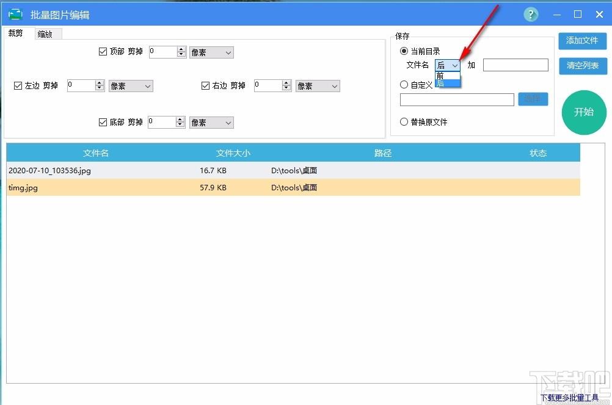The image size is (612, 405).
Task: Minimize the 批量图片编辑 window
Action: [557, 15]
